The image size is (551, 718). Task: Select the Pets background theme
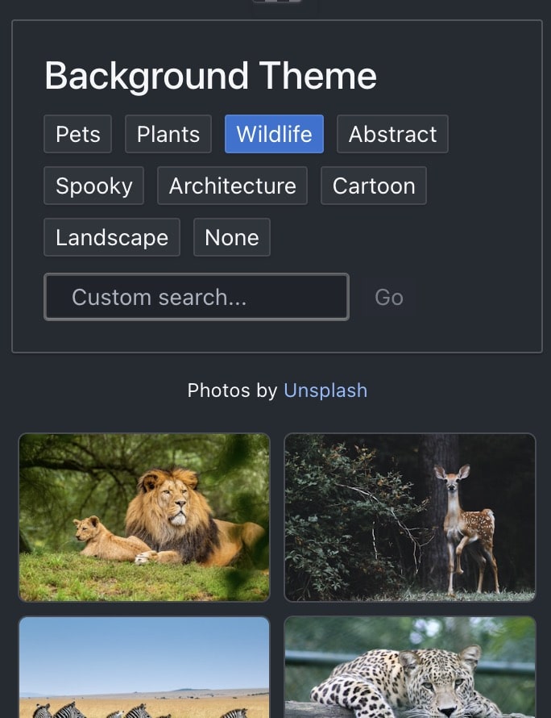click(78, 134)
